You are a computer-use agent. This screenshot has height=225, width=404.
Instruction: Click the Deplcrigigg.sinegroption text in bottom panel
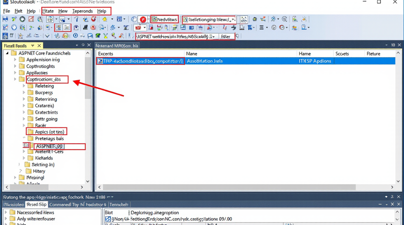pos(155,213)
